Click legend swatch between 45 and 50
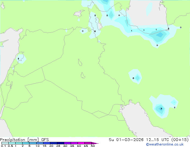190x147 pixels. point(88,143)
